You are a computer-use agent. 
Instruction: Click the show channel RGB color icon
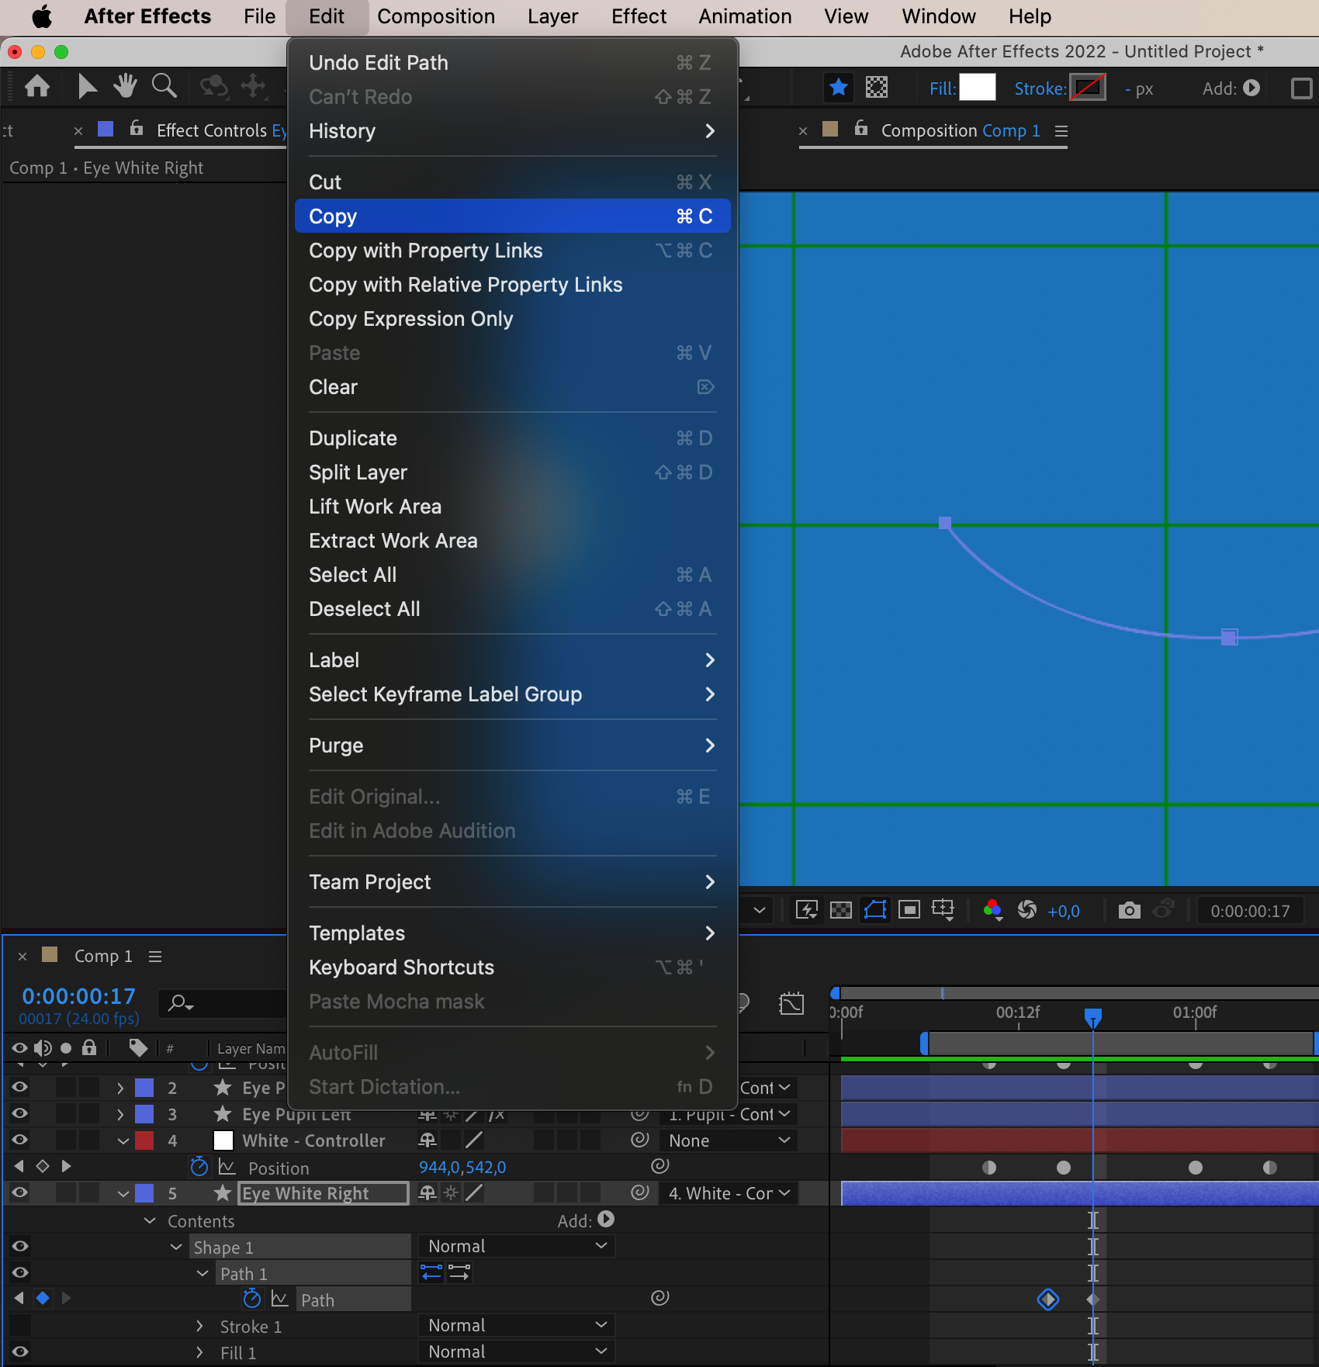(x=992, y=909)
